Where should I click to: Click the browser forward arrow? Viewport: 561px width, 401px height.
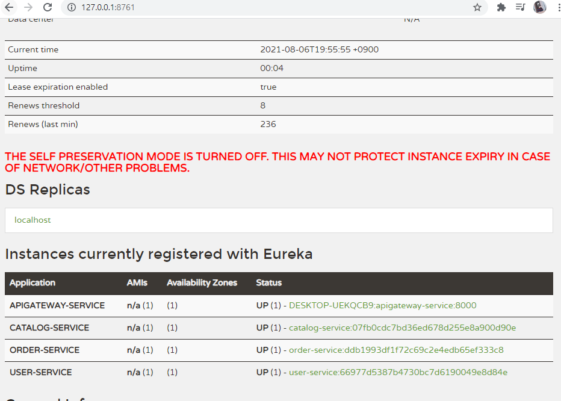click(28, 7)
